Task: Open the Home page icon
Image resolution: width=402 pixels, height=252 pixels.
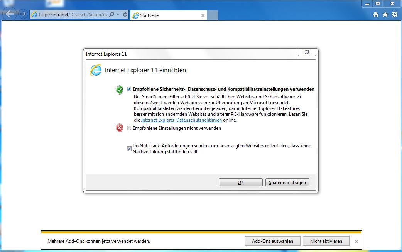Action: coord(376,15)
